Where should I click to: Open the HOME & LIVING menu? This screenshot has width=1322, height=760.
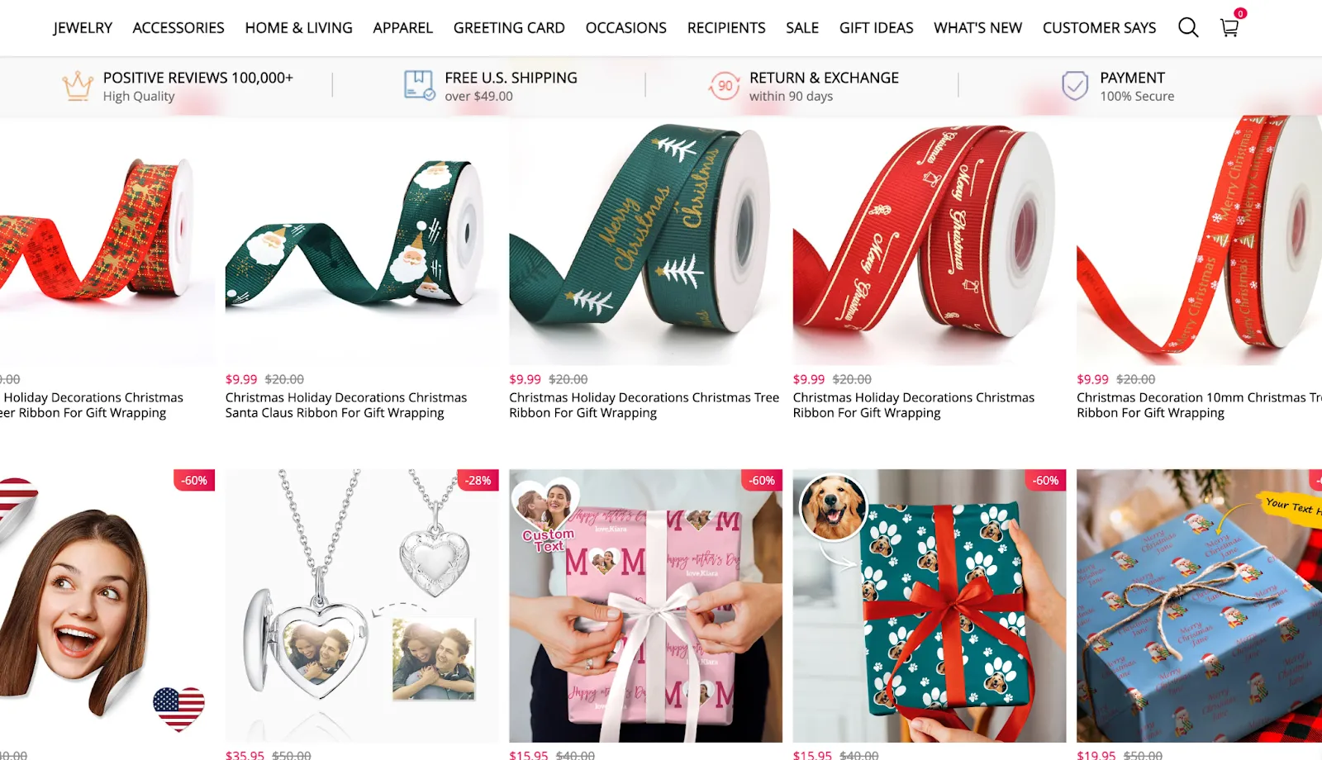tap(298, 27)
